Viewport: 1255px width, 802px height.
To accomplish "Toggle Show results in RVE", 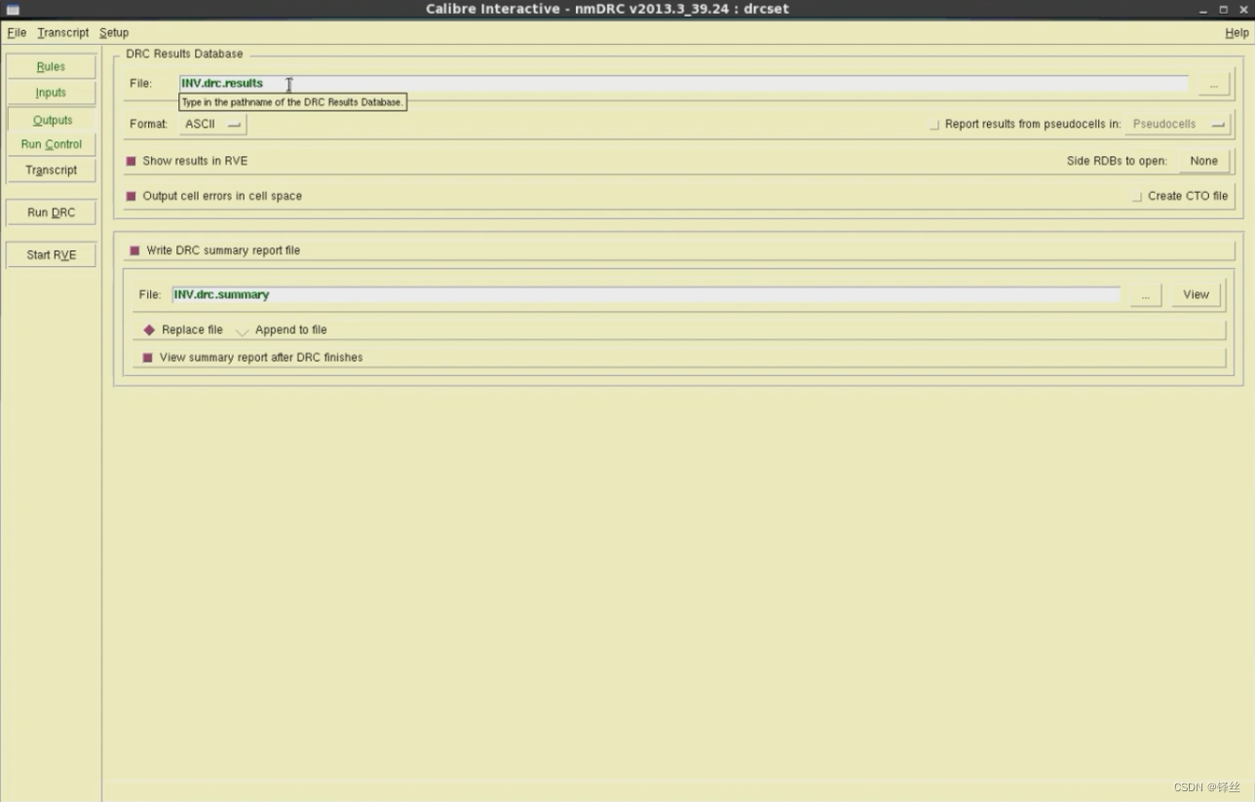I will point(132,161).
